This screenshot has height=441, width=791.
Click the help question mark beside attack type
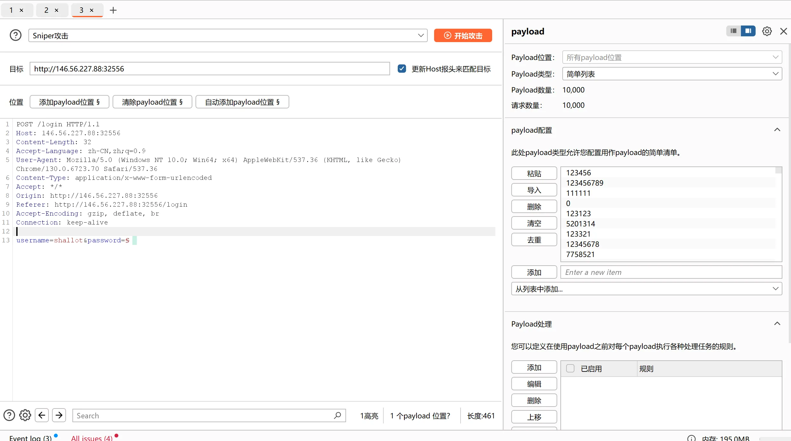tap(15, 35)
